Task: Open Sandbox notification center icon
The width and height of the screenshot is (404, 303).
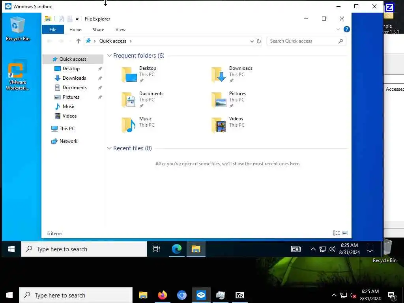Action: 370,249
